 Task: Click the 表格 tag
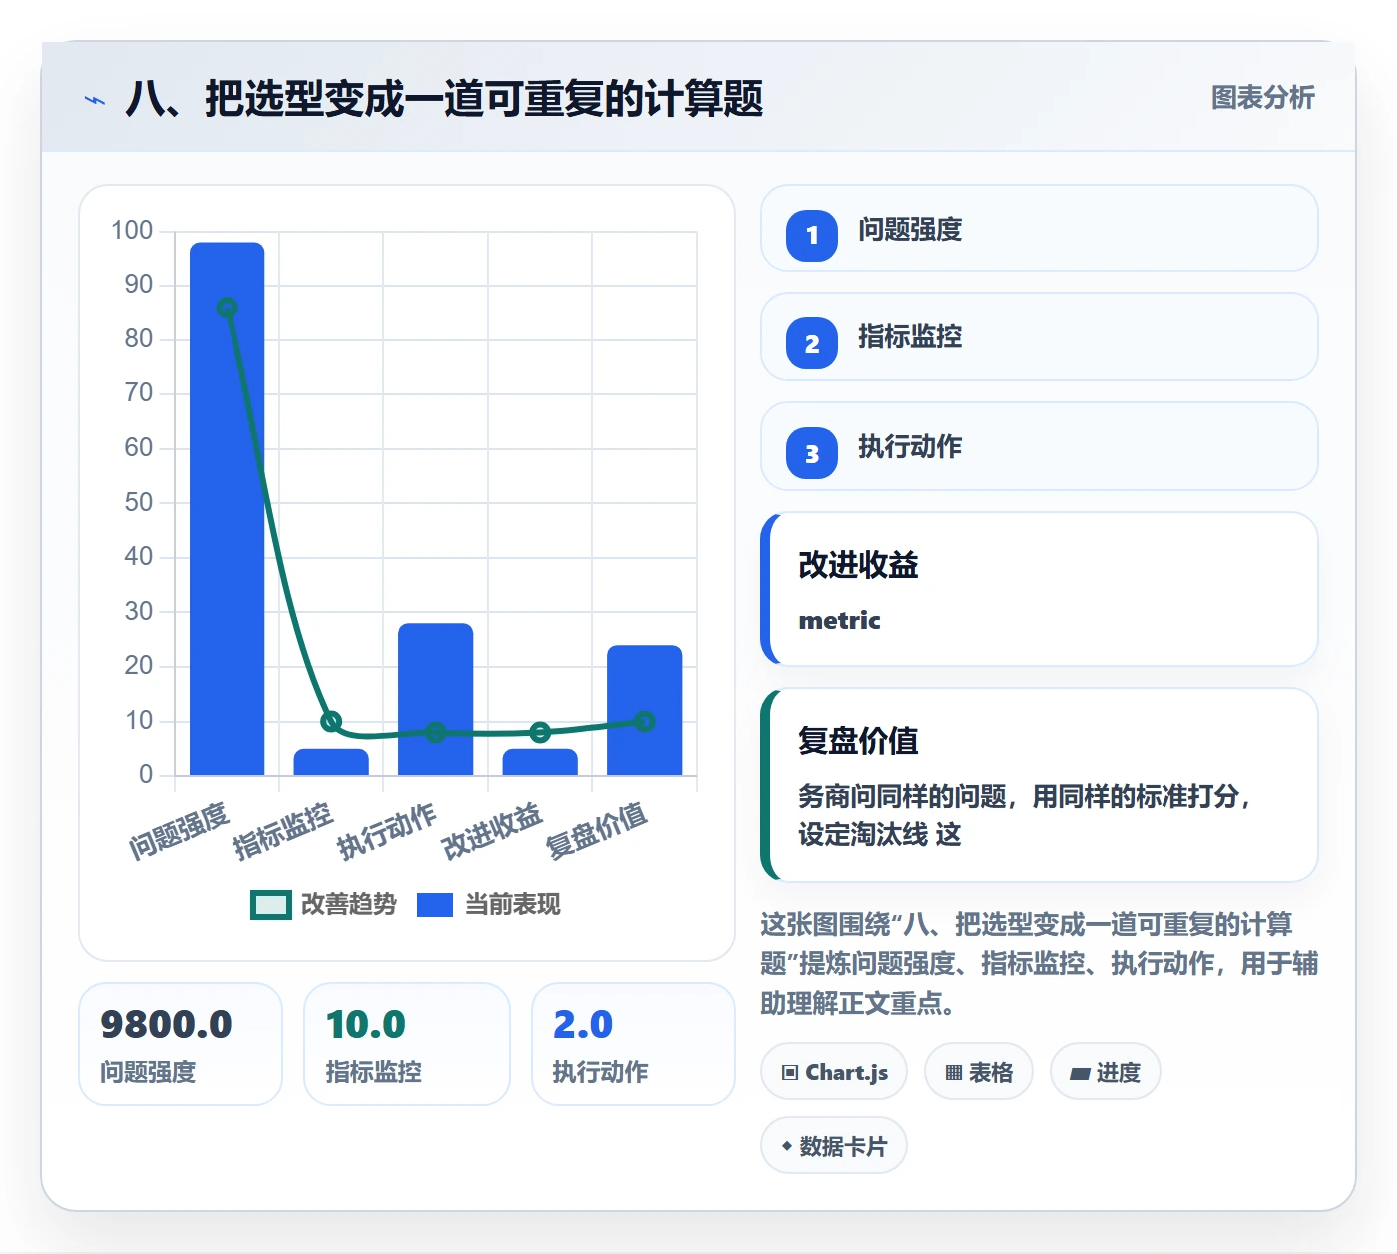tap(979, 1072)
